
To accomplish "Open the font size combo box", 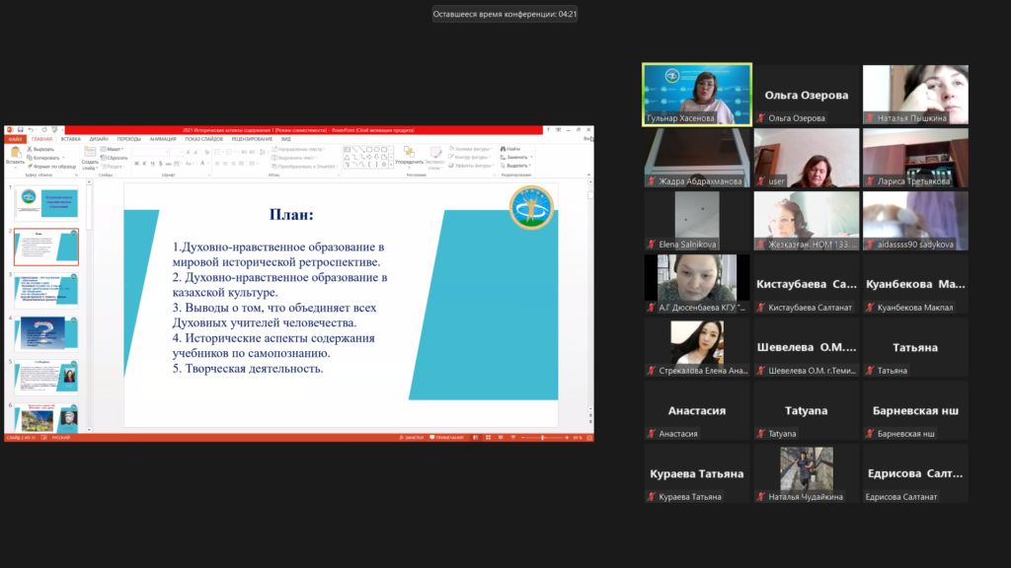I will (177, 152).
